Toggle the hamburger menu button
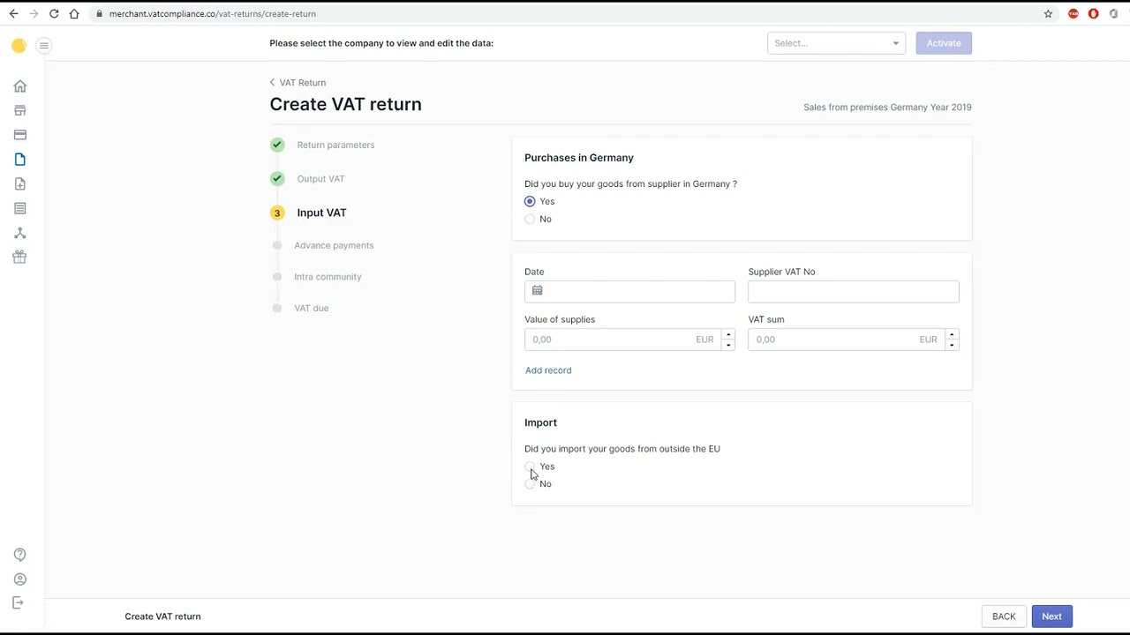This screenshot has width=1130, height=635. pyautogui.click(x=44, y=46)
